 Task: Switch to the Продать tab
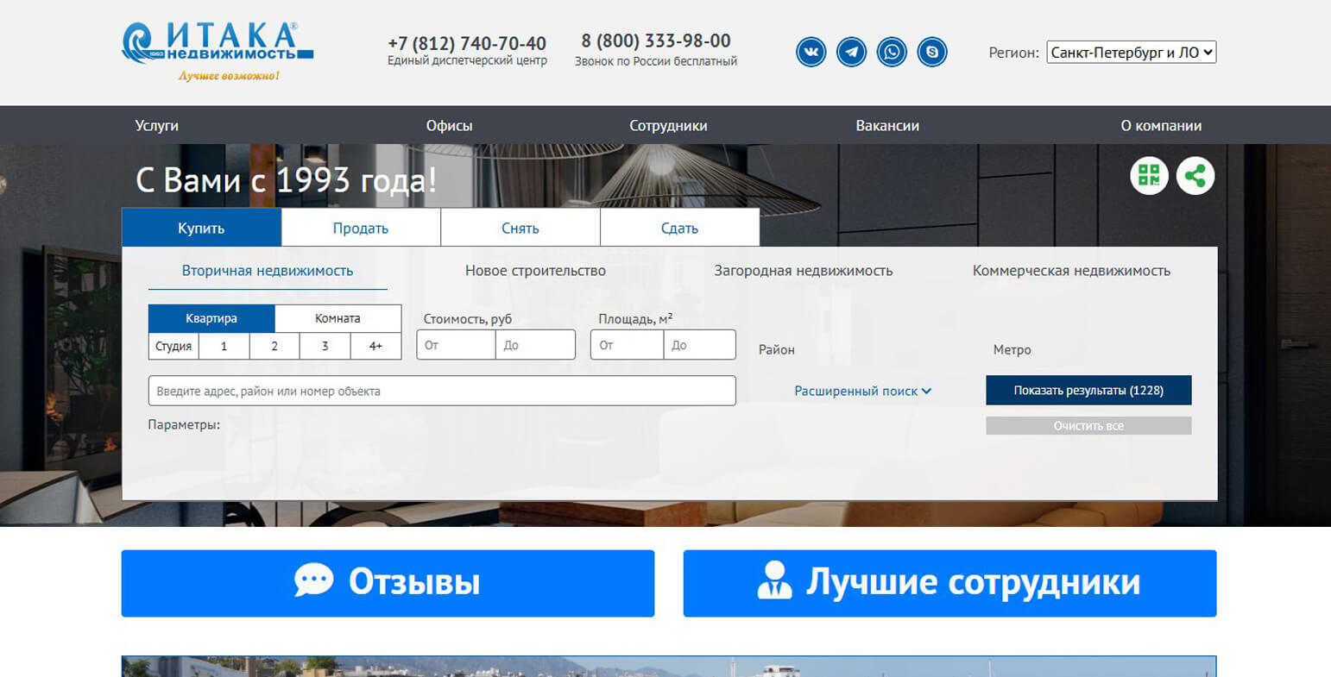point(361,228)
